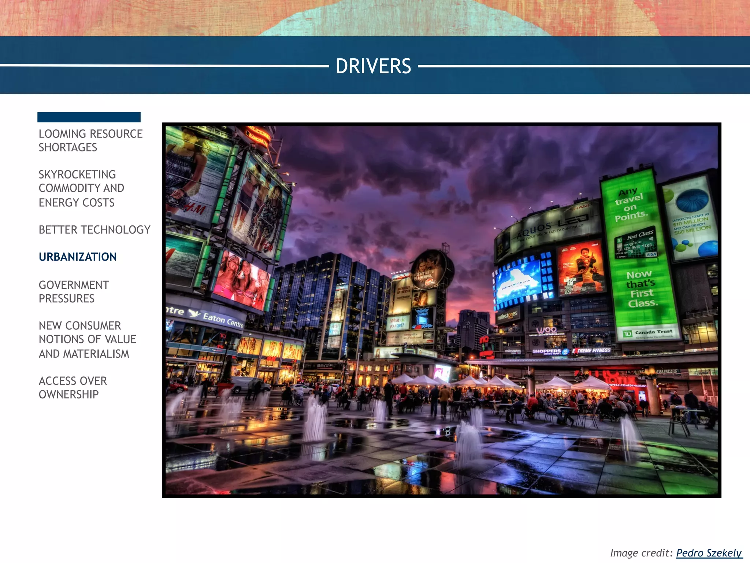Select the BETTER TECHNOLOGY list item
Image resolution: width=750 pixels, height=563 pixels.
(94, 230)
